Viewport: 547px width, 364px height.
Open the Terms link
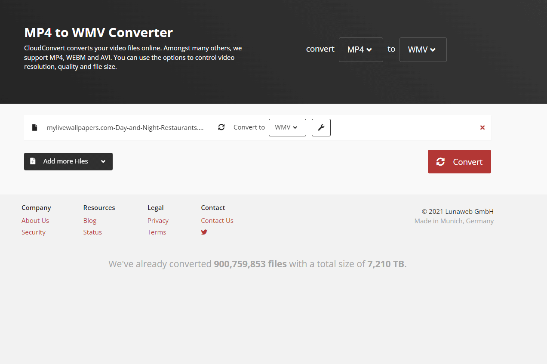click(x=157, y=232)
